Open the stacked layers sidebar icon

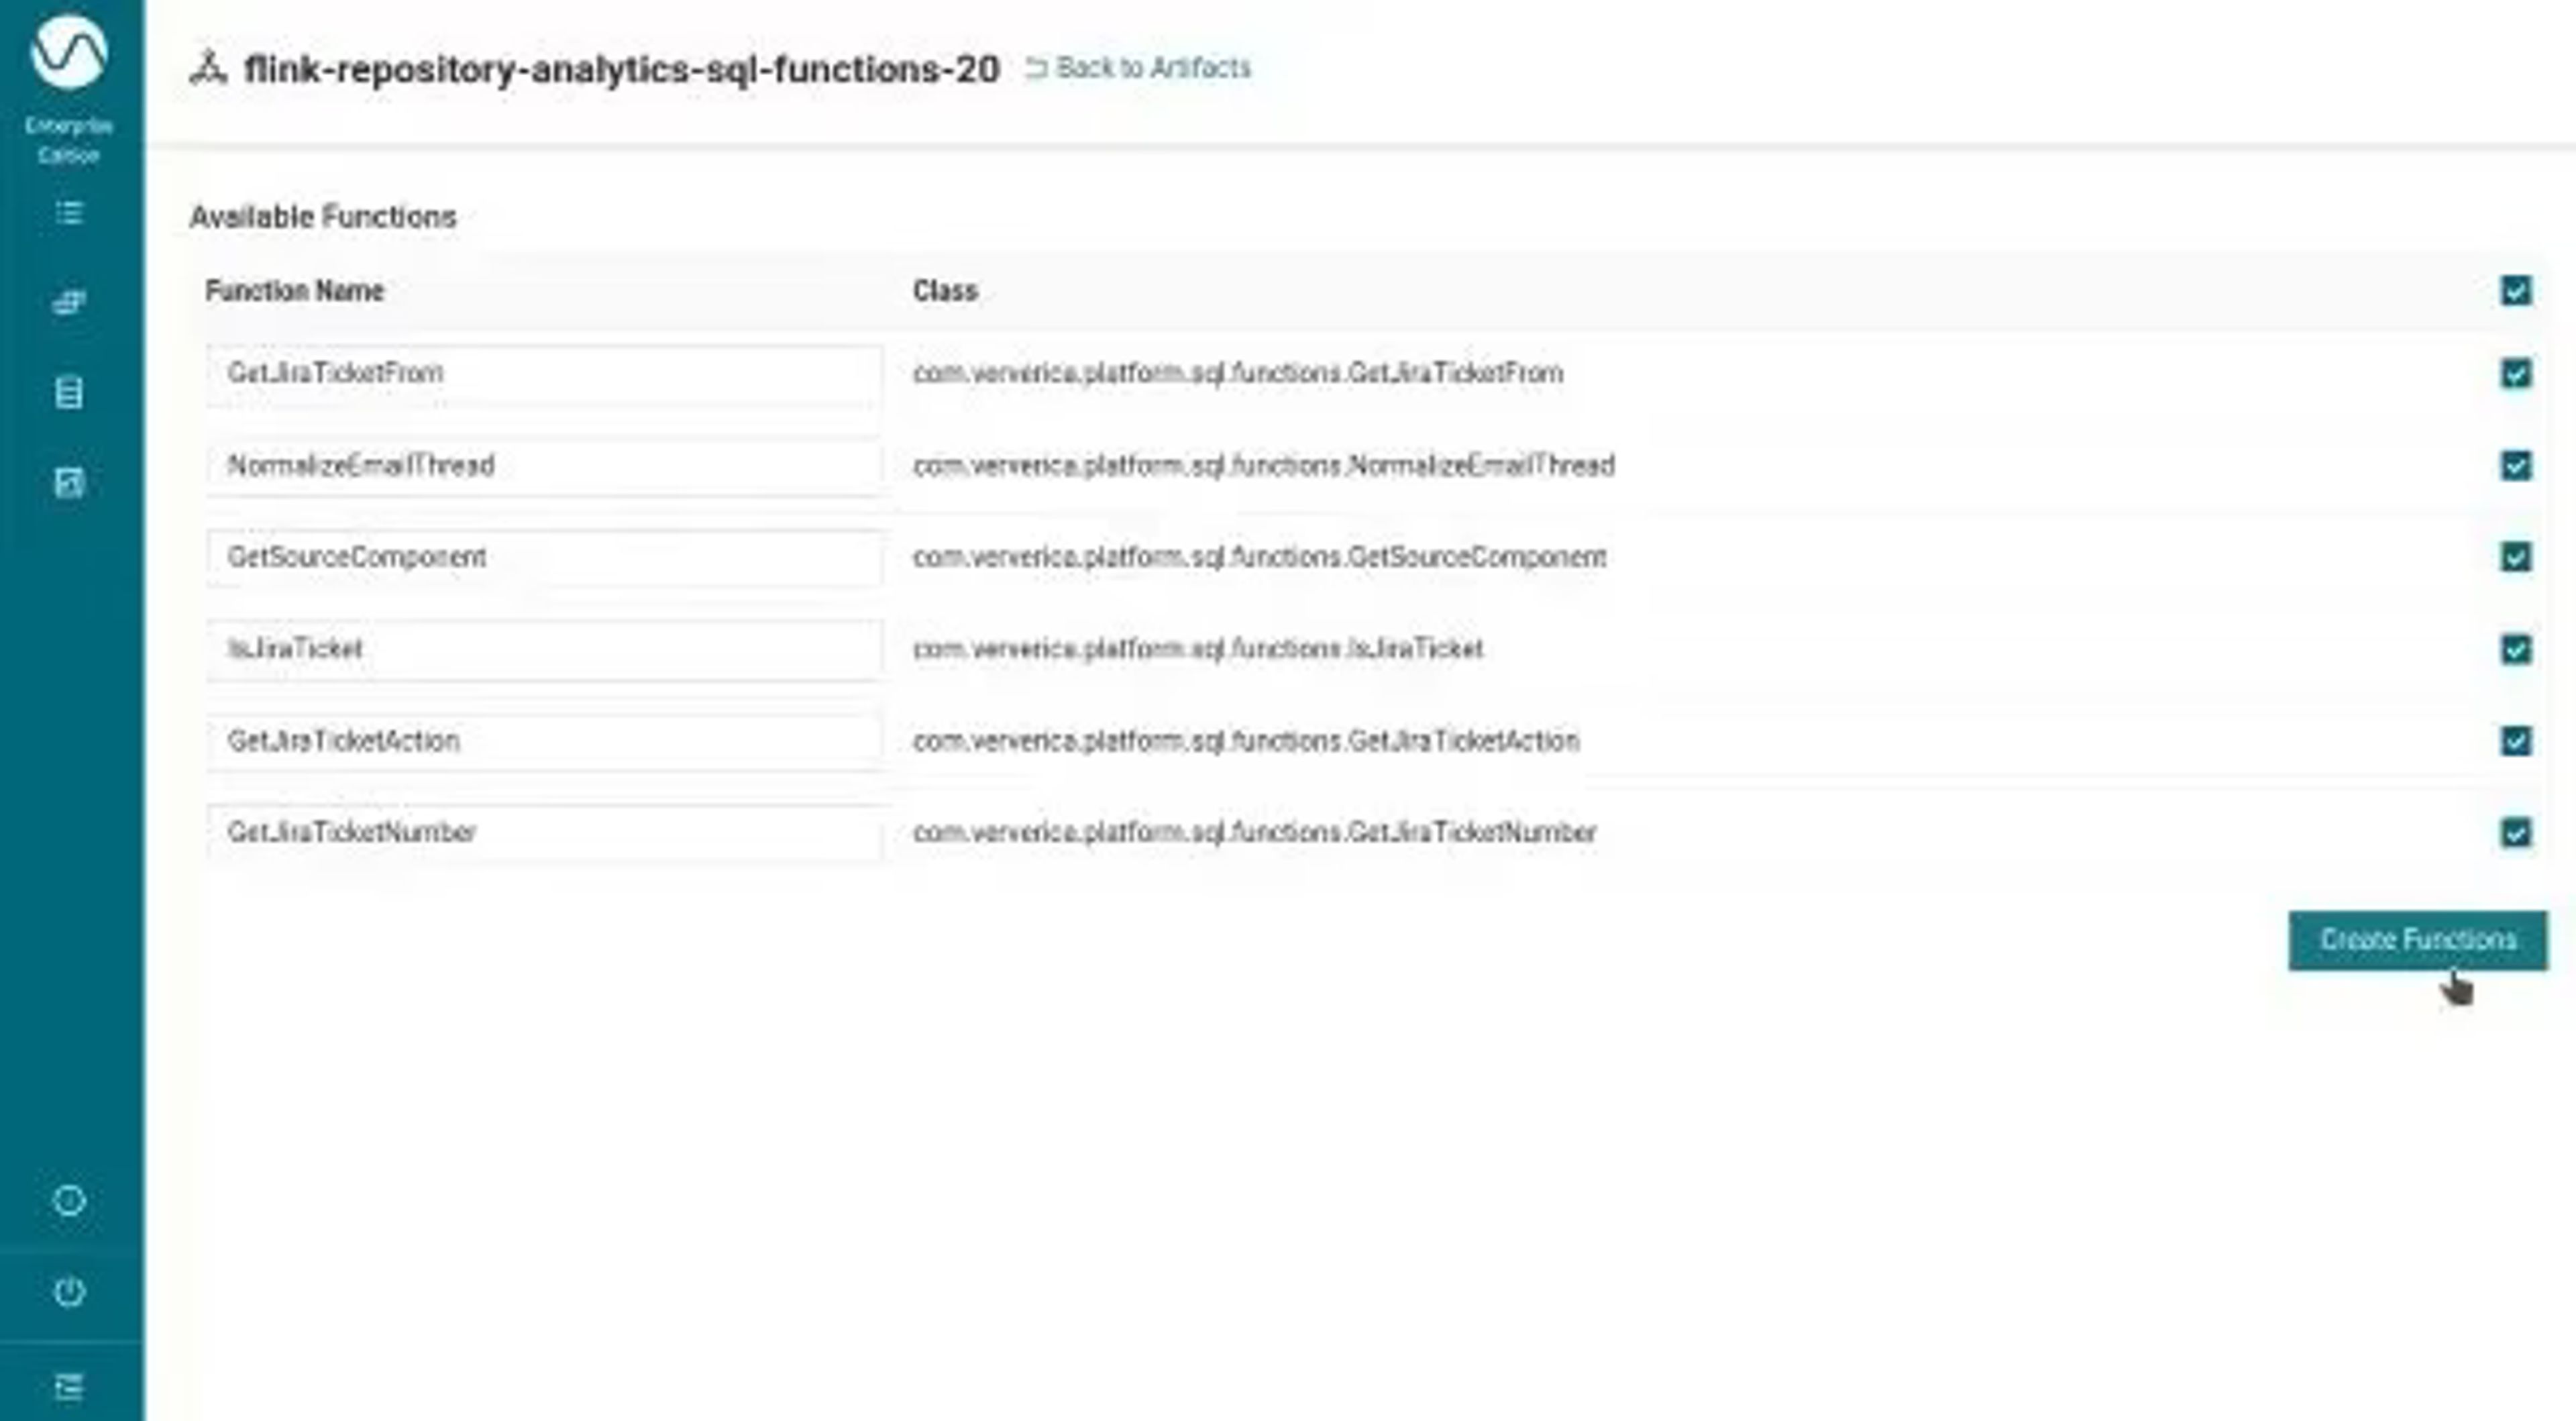pos(69,302)
